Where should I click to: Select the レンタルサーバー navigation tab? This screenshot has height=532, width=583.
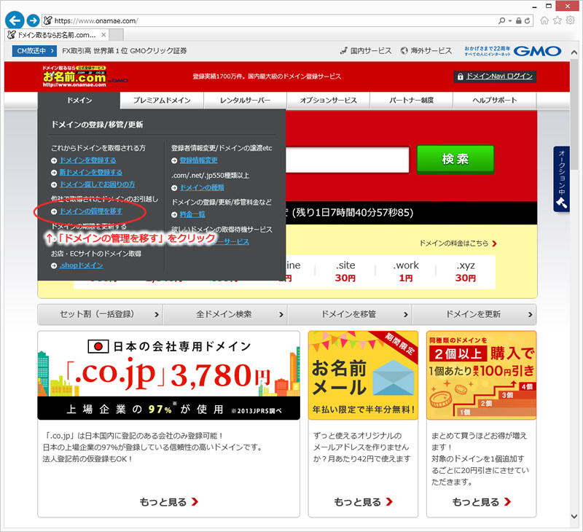pos(246,101)
